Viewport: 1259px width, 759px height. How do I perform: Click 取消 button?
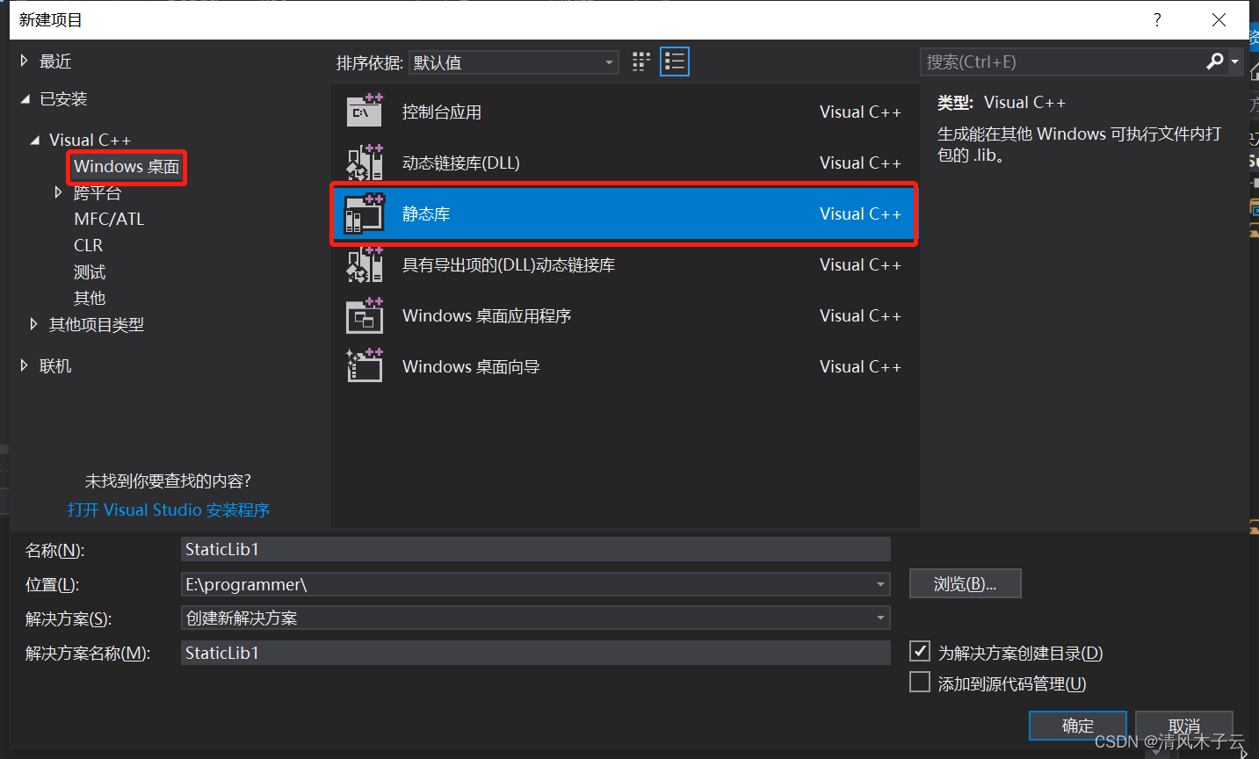1184,726
